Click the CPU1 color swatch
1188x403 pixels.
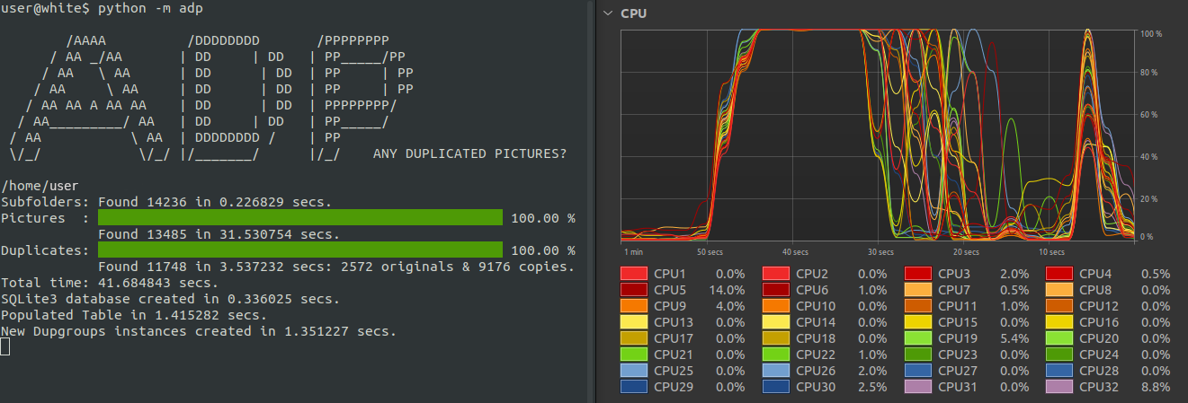tap(634, 274)
